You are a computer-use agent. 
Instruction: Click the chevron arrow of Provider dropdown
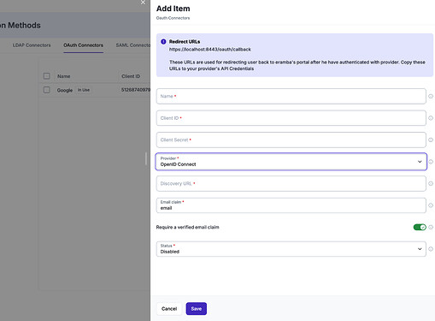[x=420, y=162]
